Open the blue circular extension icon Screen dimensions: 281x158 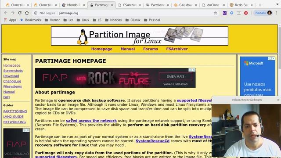[231, 13]
